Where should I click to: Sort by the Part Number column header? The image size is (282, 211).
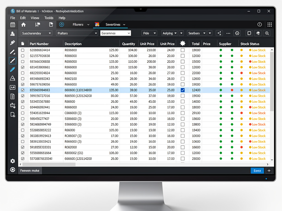pyautogui.click(x=39, y=44)
